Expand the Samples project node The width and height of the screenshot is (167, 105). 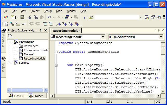point(9,63)
